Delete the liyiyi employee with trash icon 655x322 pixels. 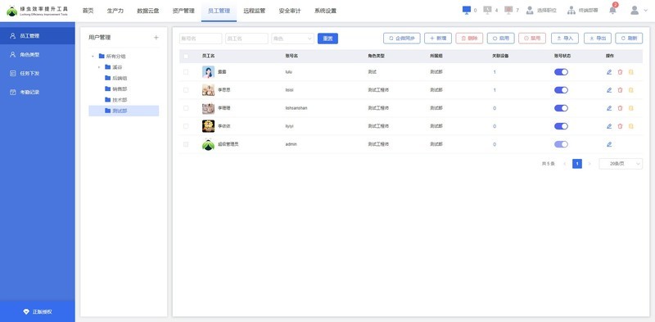pyautogui.click(x=620, y=126)
